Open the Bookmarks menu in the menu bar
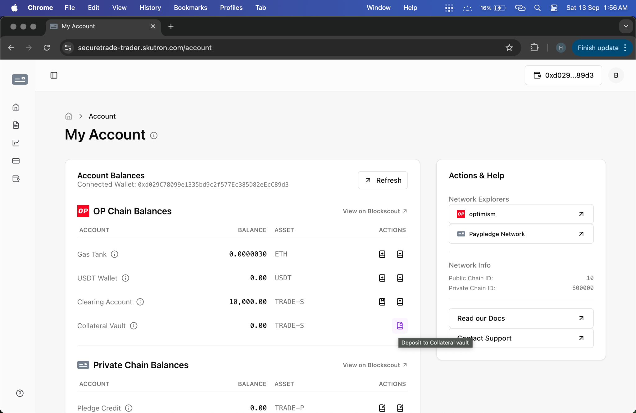The height and width of the screenshot is (413, 636). click(x=190, y=8)
